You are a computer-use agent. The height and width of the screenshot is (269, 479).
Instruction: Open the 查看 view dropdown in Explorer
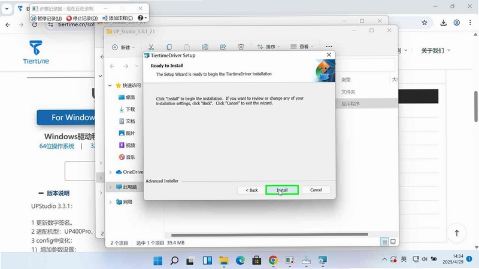point(302,47)
